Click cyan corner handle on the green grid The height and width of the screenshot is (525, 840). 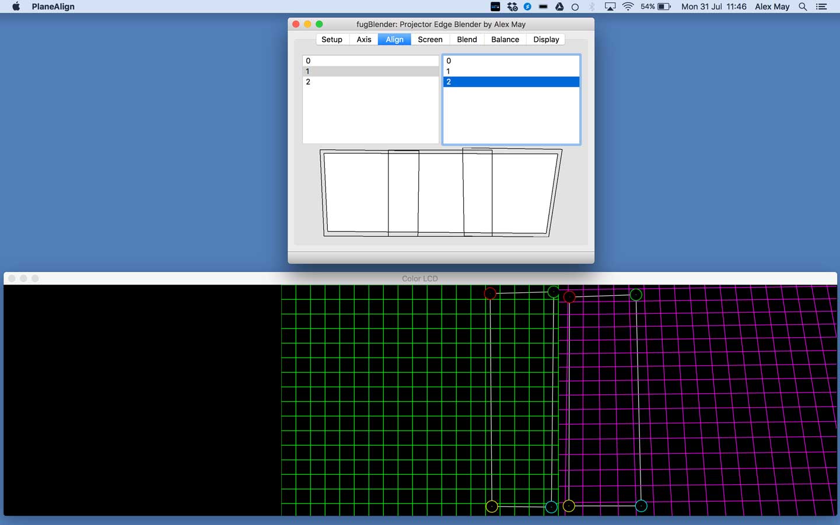551,507
